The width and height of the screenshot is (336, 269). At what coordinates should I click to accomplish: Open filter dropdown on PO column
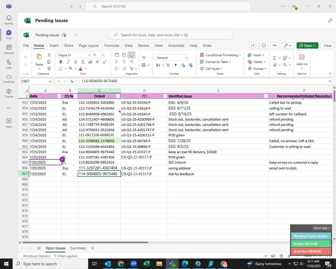(165, 96)
